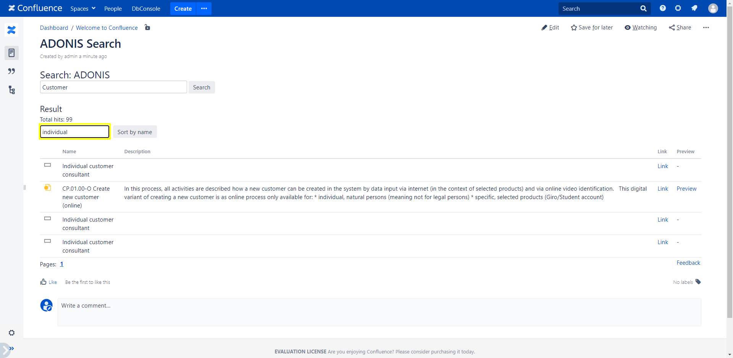Screen dimensions: 733x358
Task: Open the Pages icon in left sidebar
Action: point(11,53)
